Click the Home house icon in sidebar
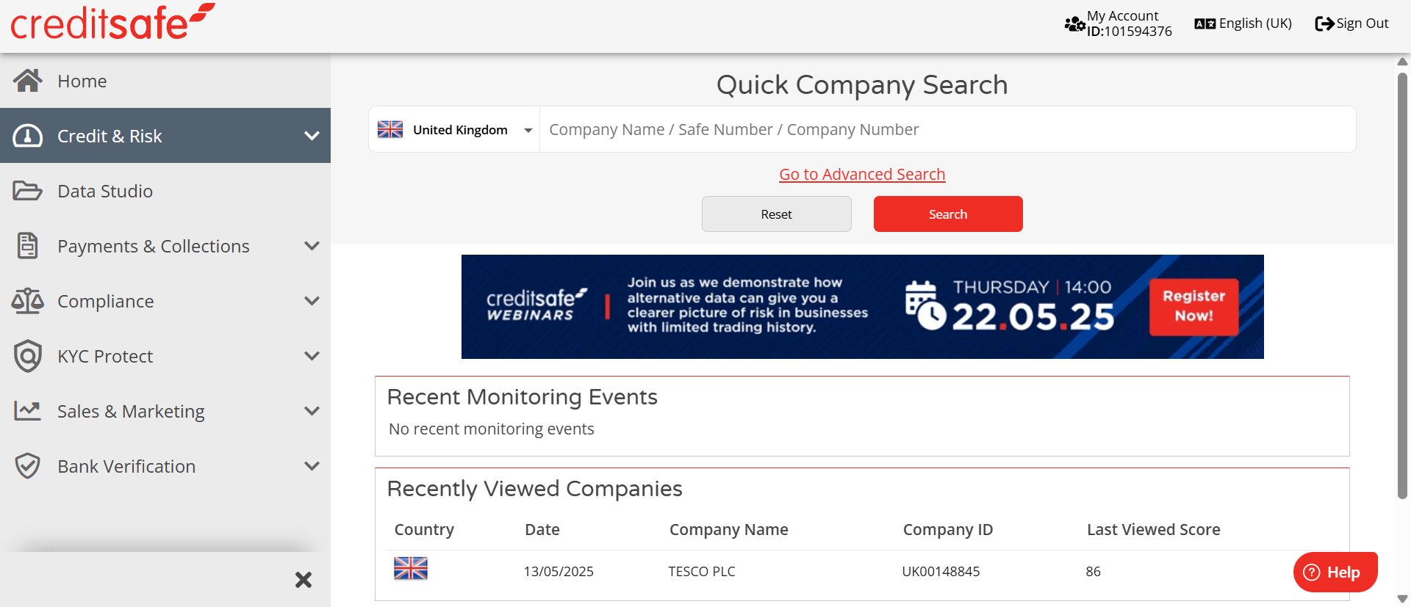This screenshot has width=1411, height=607. pyautogui.click(x=27, y=81)
